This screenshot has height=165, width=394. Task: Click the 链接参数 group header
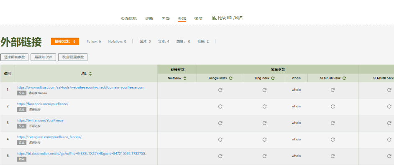177,69
